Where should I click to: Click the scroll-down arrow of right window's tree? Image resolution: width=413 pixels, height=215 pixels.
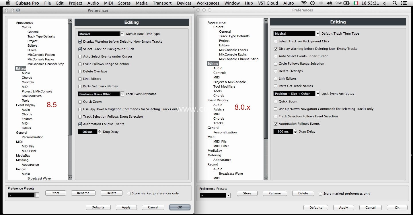[266, 177]
